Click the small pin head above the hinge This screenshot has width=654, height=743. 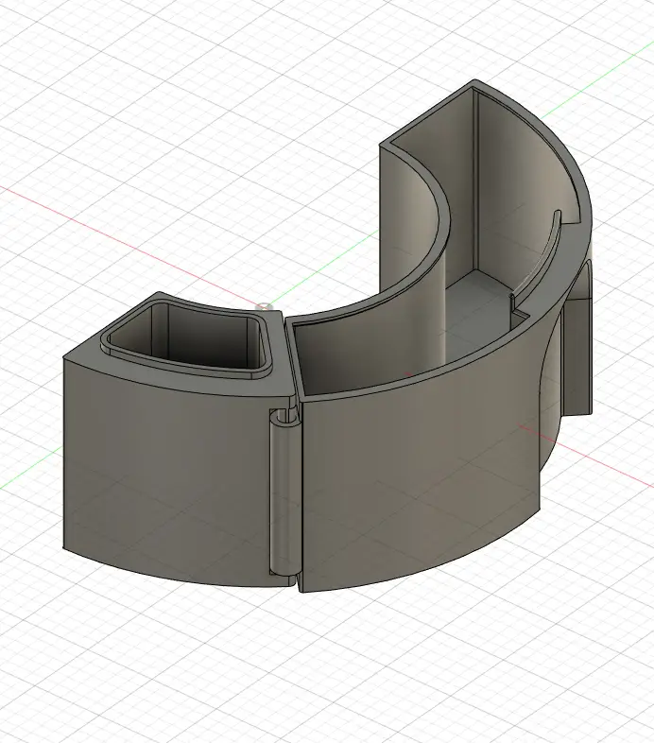pos(265,306)
